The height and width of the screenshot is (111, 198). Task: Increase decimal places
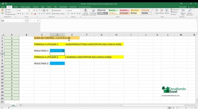(77, 14)
